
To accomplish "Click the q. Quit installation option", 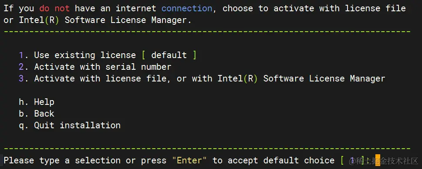I will click(x=70, y=125).
